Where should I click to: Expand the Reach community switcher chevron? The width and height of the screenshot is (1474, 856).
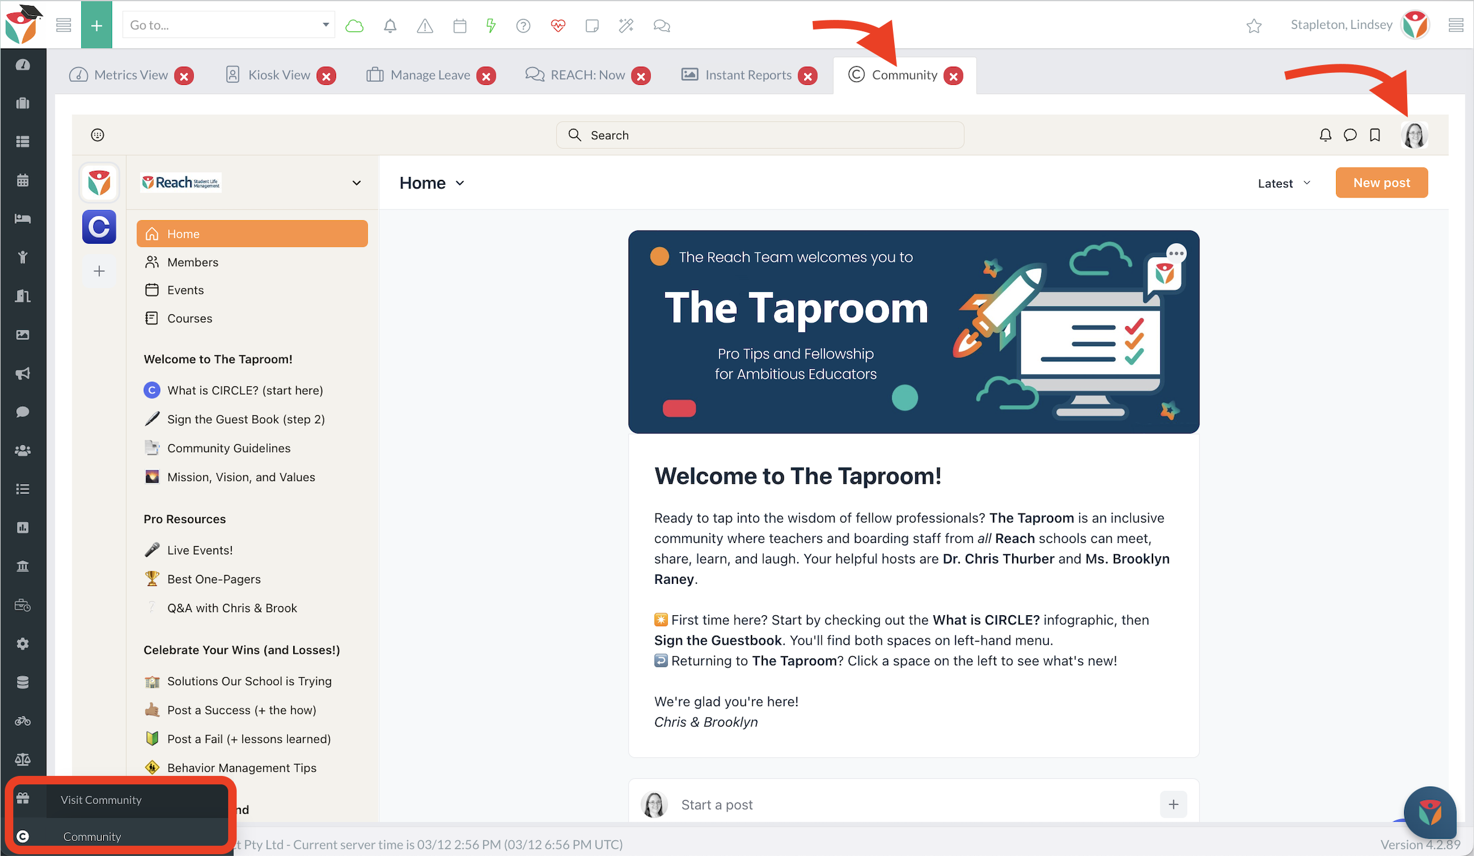tap(356, 183)
